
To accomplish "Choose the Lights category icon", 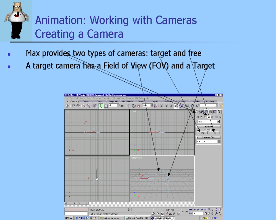I will [205, 117].
